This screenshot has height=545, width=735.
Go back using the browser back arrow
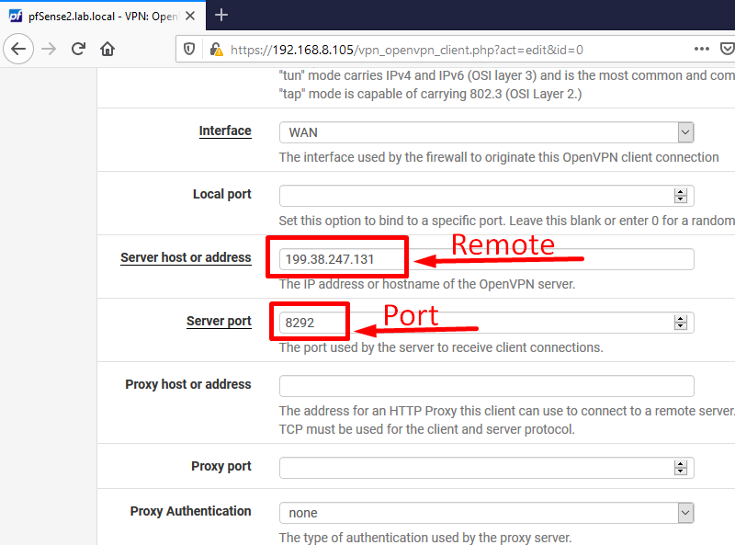coord(18,49)
